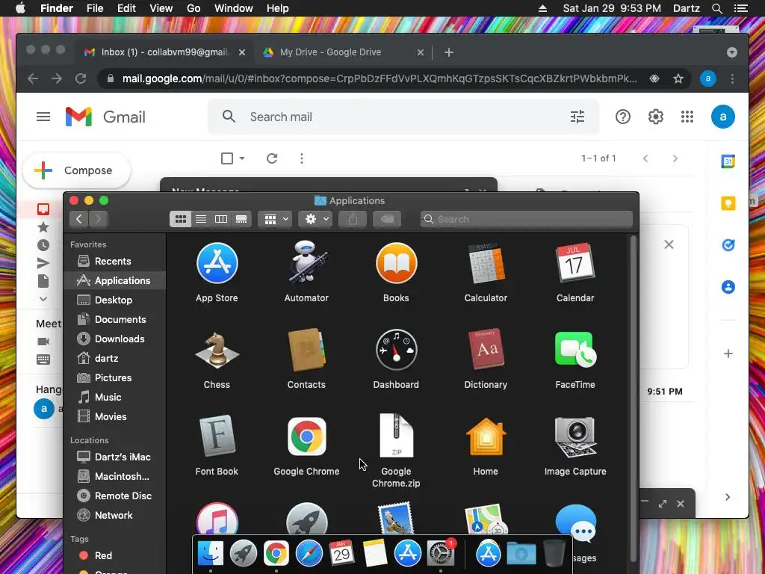Open the App Store application icon
Viewport: 765px width, 574px height.
click(217, 264)
